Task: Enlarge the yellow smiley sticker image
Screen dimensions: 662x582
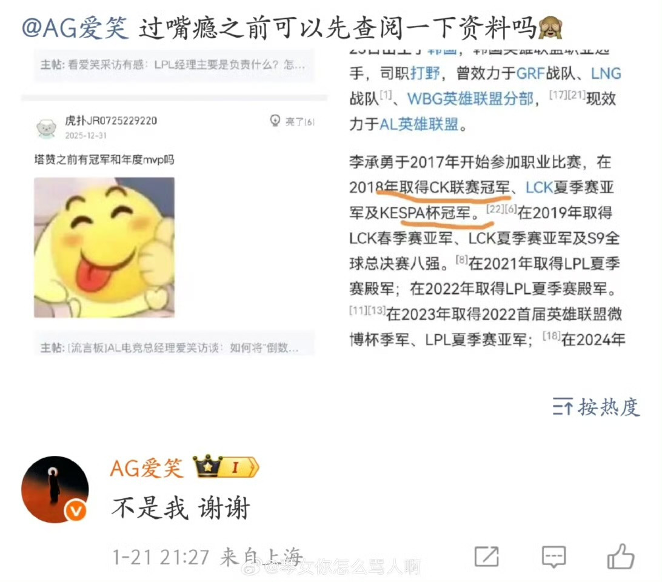Action: pos(104,247)
